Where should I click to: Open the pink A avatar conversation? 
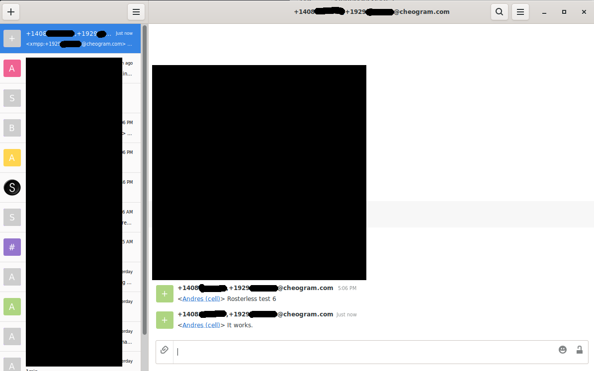12,68
